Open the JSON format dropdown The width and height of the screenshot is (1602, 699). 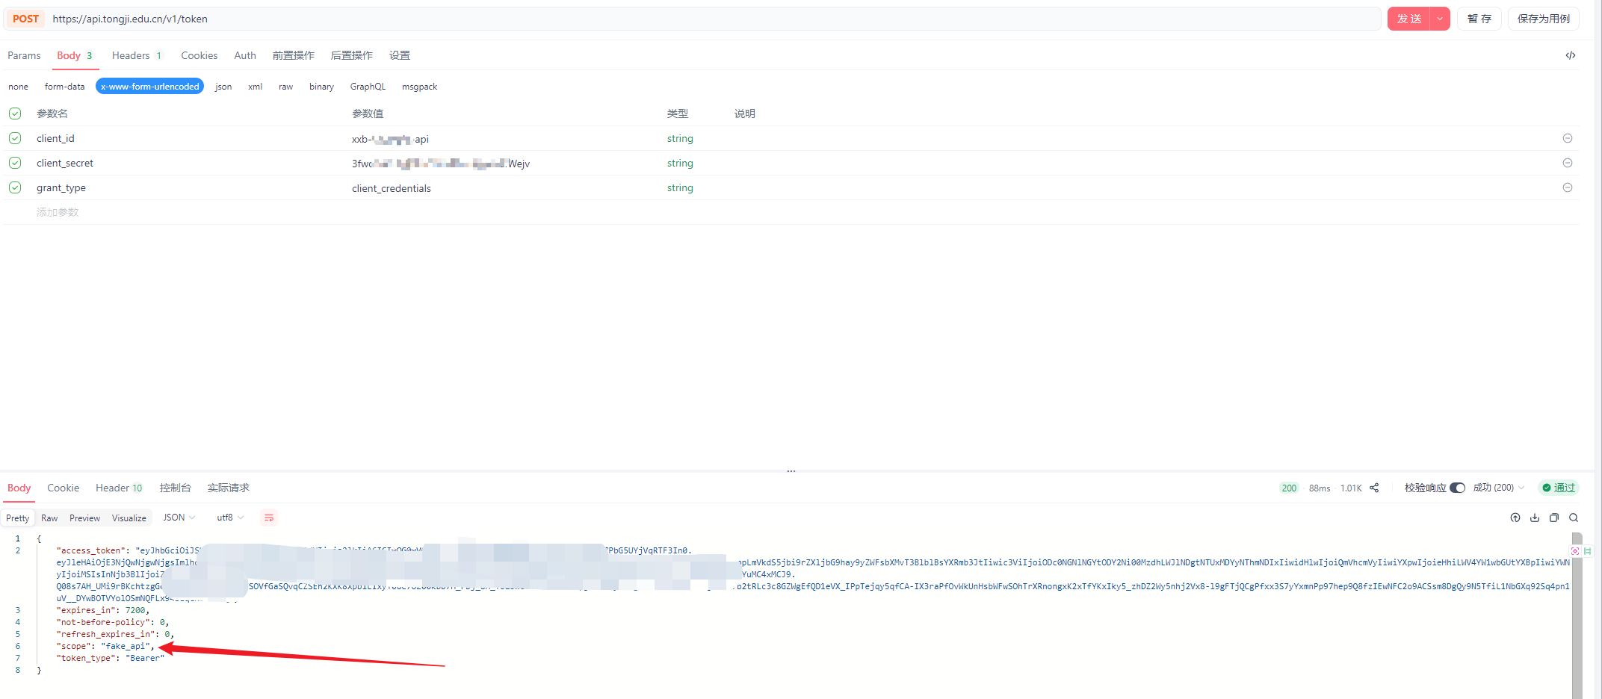pos(179,518)
